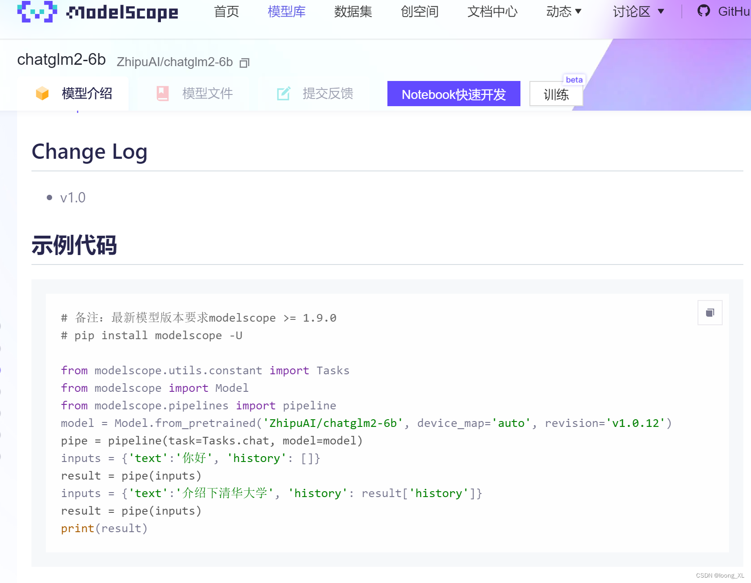Open 文档中心 in the navigation
This screenshot has width=751, height=583.
492,12
